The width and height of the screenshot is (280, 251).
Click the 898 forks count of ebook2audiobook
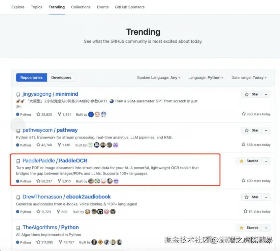(62, 212)
